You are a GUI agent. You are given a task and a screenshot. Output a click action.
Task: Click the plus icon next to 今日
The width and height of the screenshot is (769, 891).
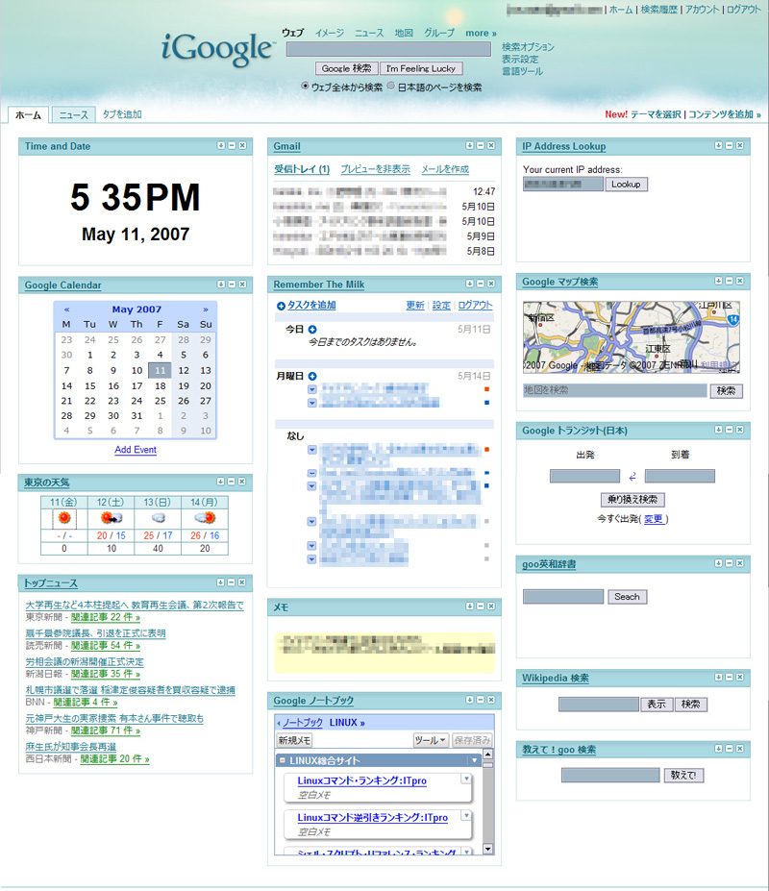tap(312, 329)
